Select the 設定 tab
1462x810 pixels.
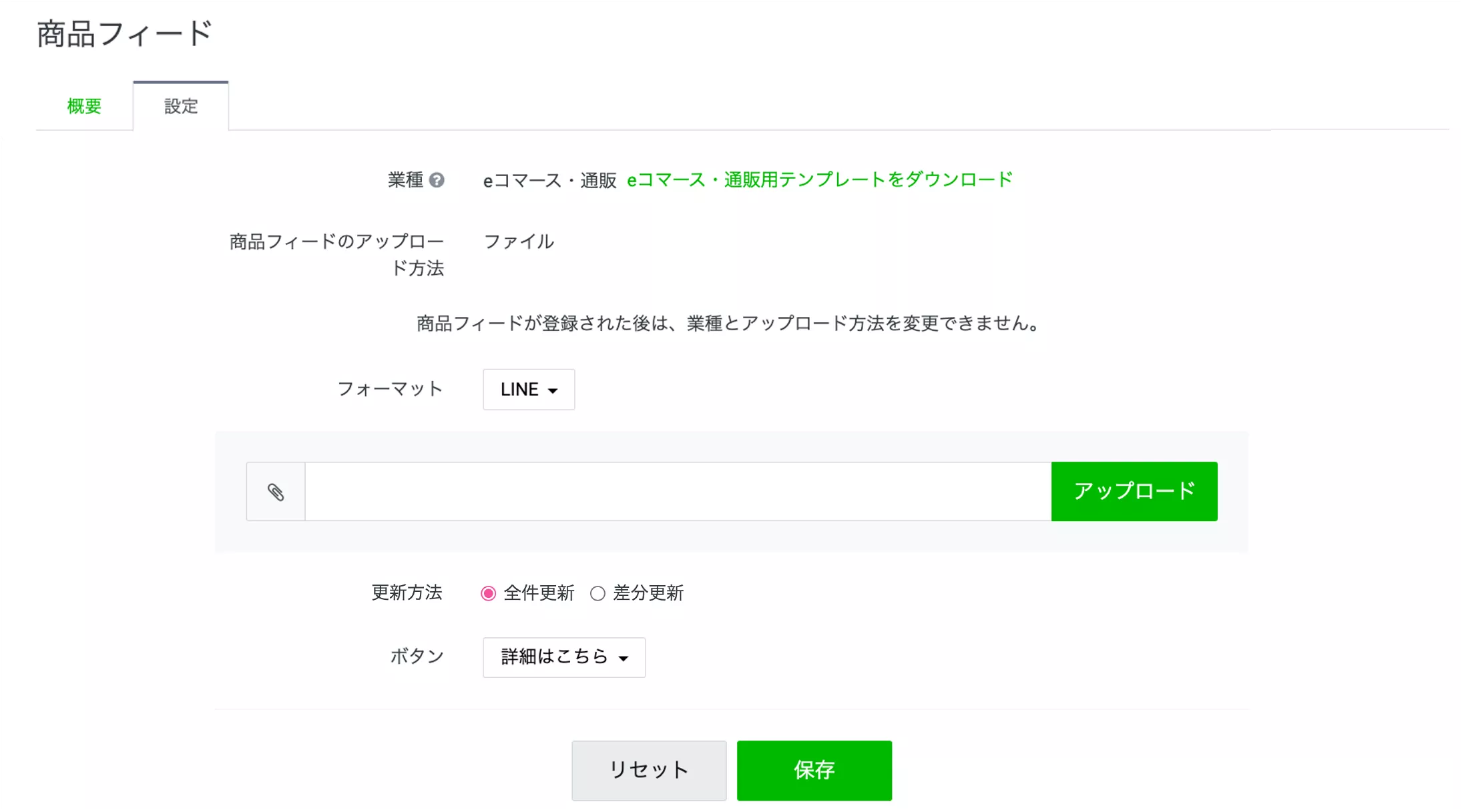(181, 106)
